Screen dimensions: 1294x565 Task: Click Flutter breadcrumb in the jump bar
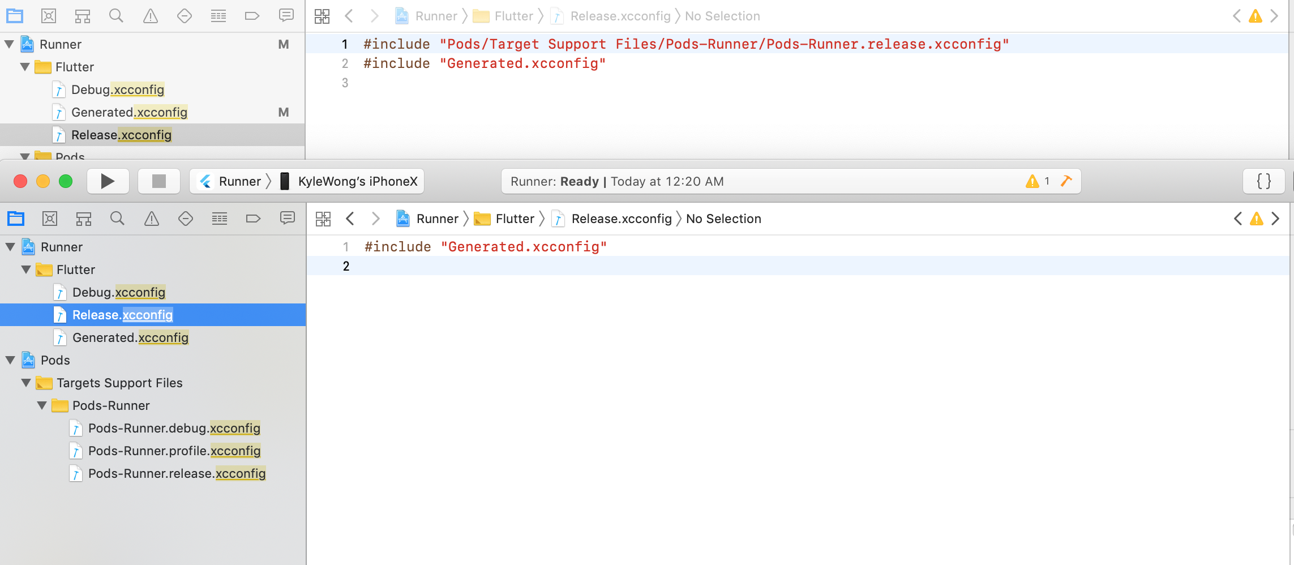point(515,219)
